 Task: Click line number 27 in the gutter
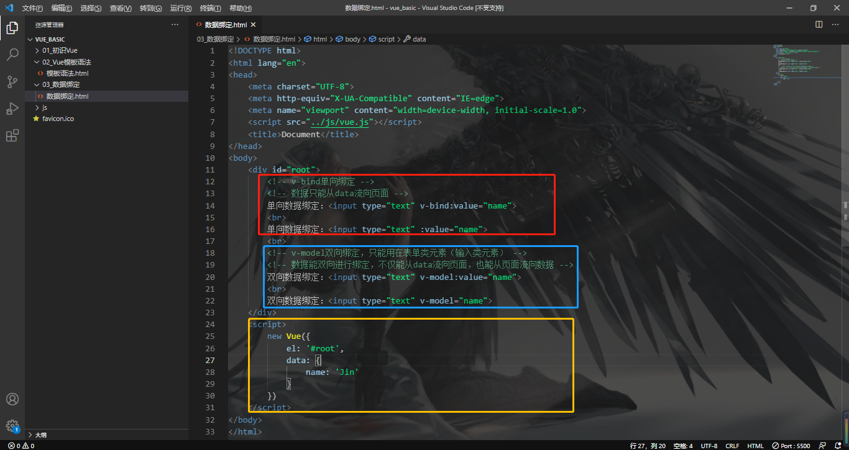(x=209, y=360)
